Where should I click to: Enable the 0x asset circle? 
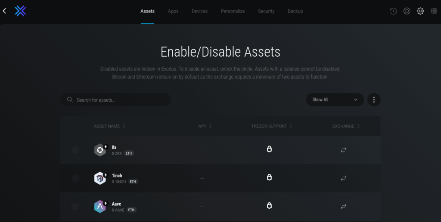(75, 150)
